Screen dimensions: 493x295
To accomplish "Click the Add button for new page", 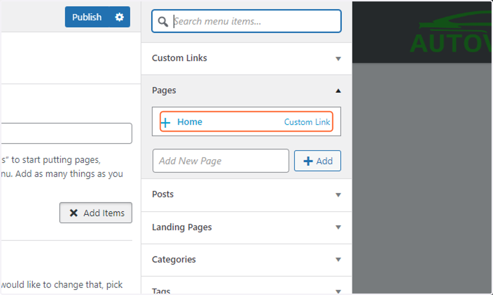I will point(318,161).
